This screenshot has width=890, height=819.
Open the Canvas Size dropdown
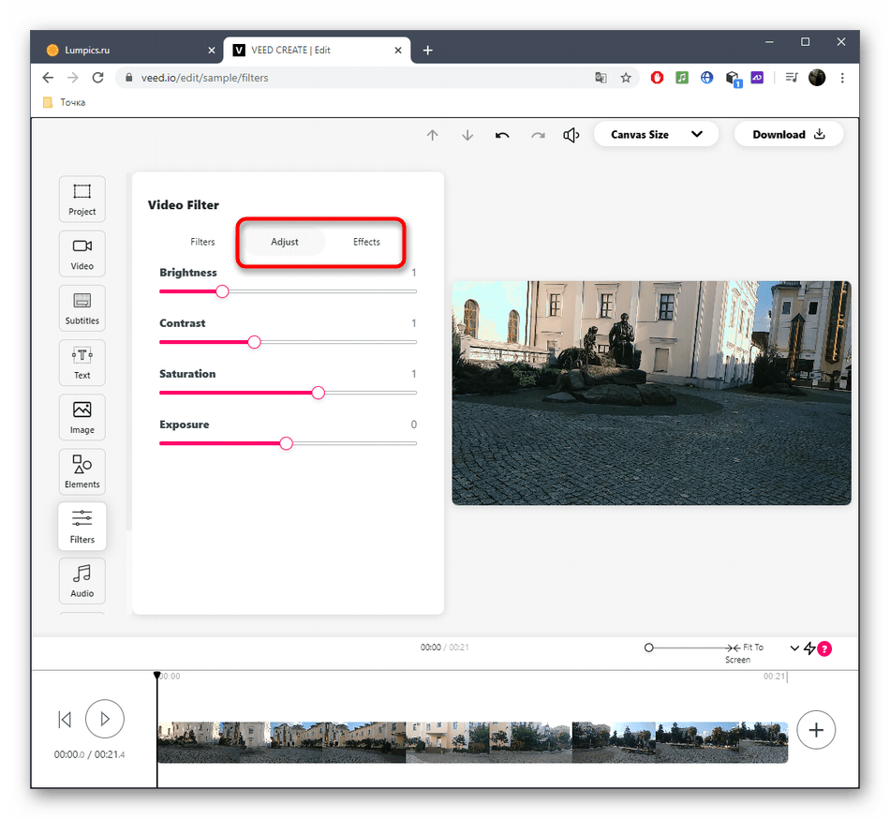(656, 135)
